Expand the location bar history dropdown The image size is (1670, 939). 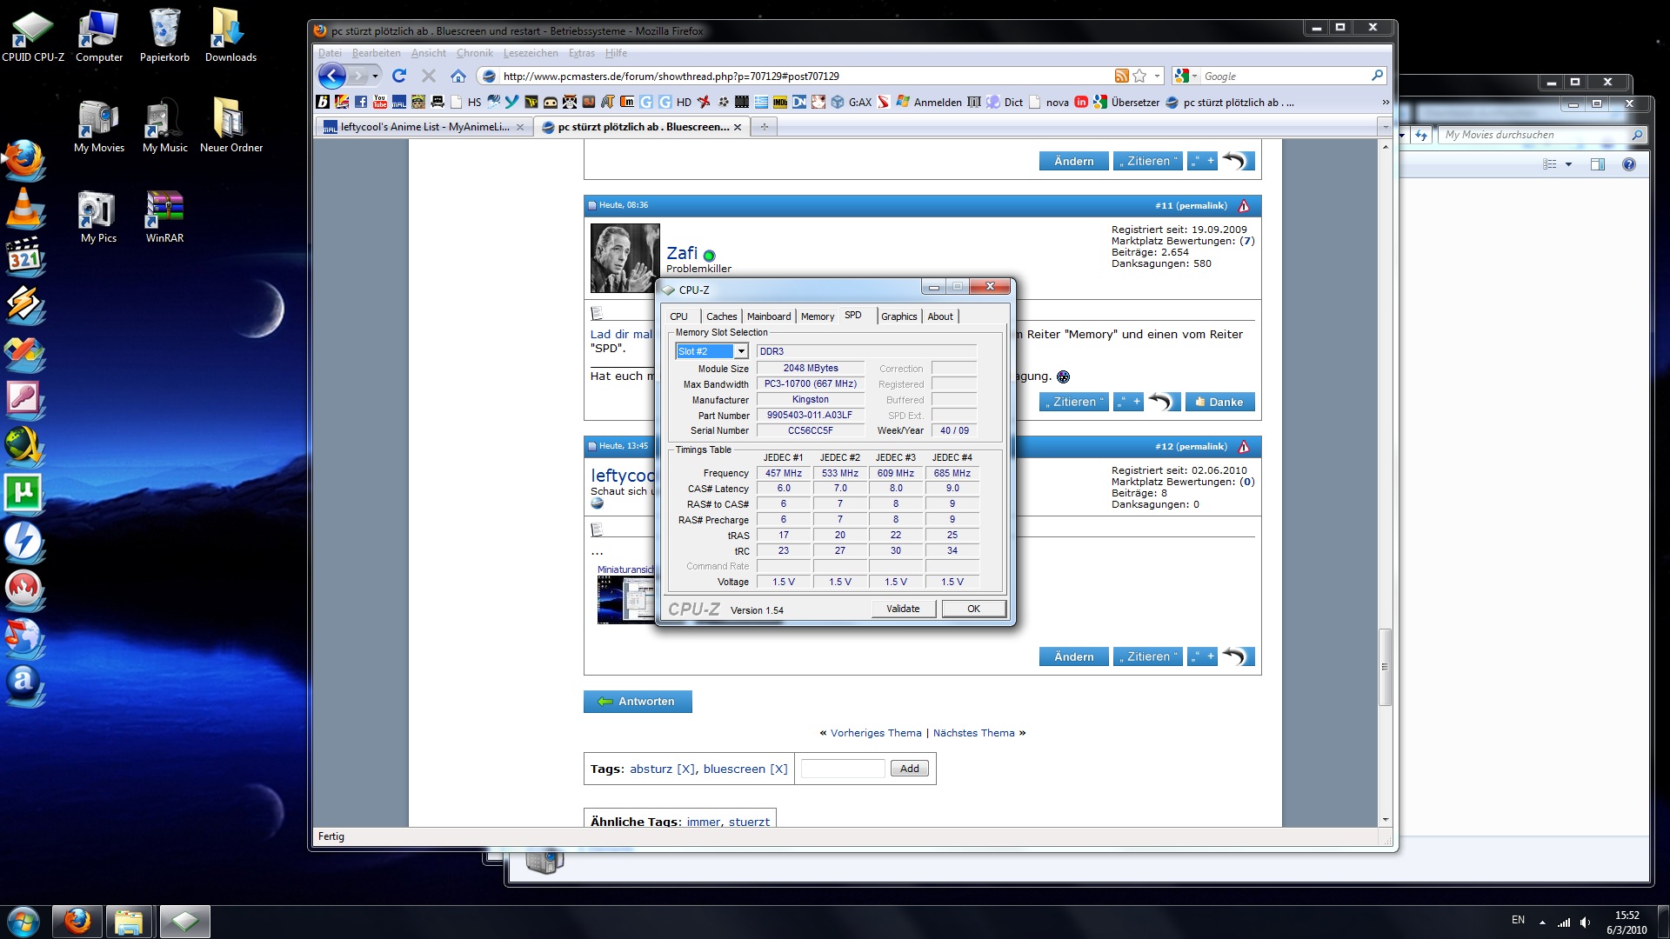click(x=1157, y=76)
